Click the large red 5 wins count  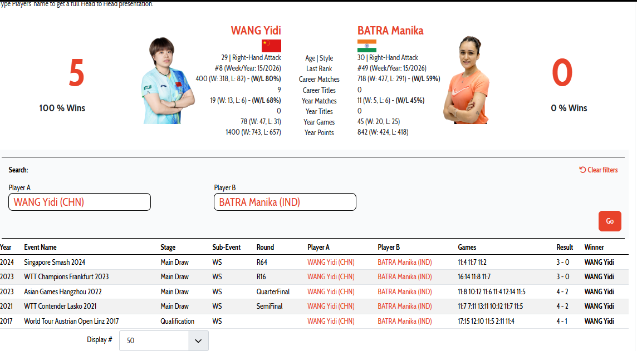[76, 73]
